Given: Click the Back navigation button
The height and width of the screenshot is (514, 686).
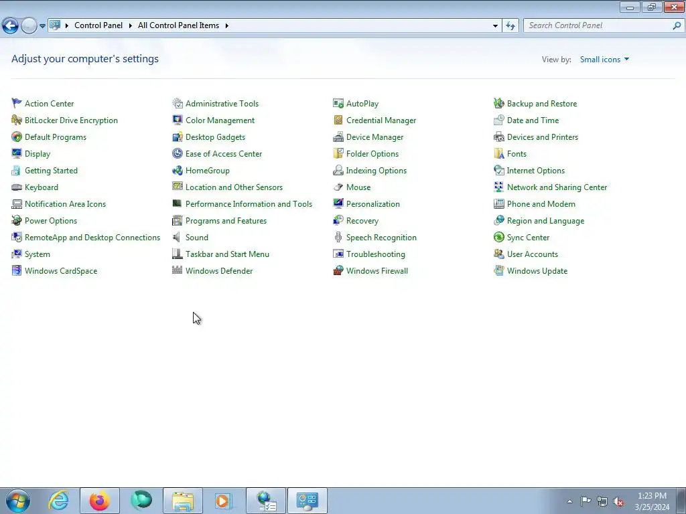Looking at the screenshot, I should pyautogui.click(x=11, y=26).
